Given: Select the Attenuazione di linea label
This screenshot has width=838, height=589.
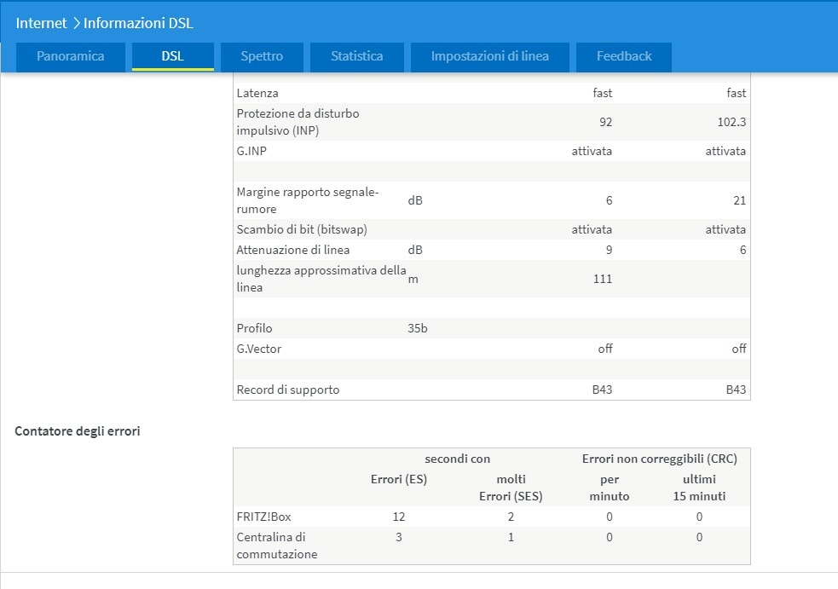Looking at the screenshot, I should tap(292, 250).
